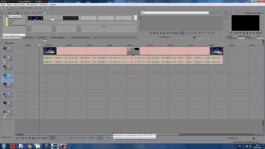Viewport: 265px width, 149px height.
Task: Solo the first video track
Action: 12,48
